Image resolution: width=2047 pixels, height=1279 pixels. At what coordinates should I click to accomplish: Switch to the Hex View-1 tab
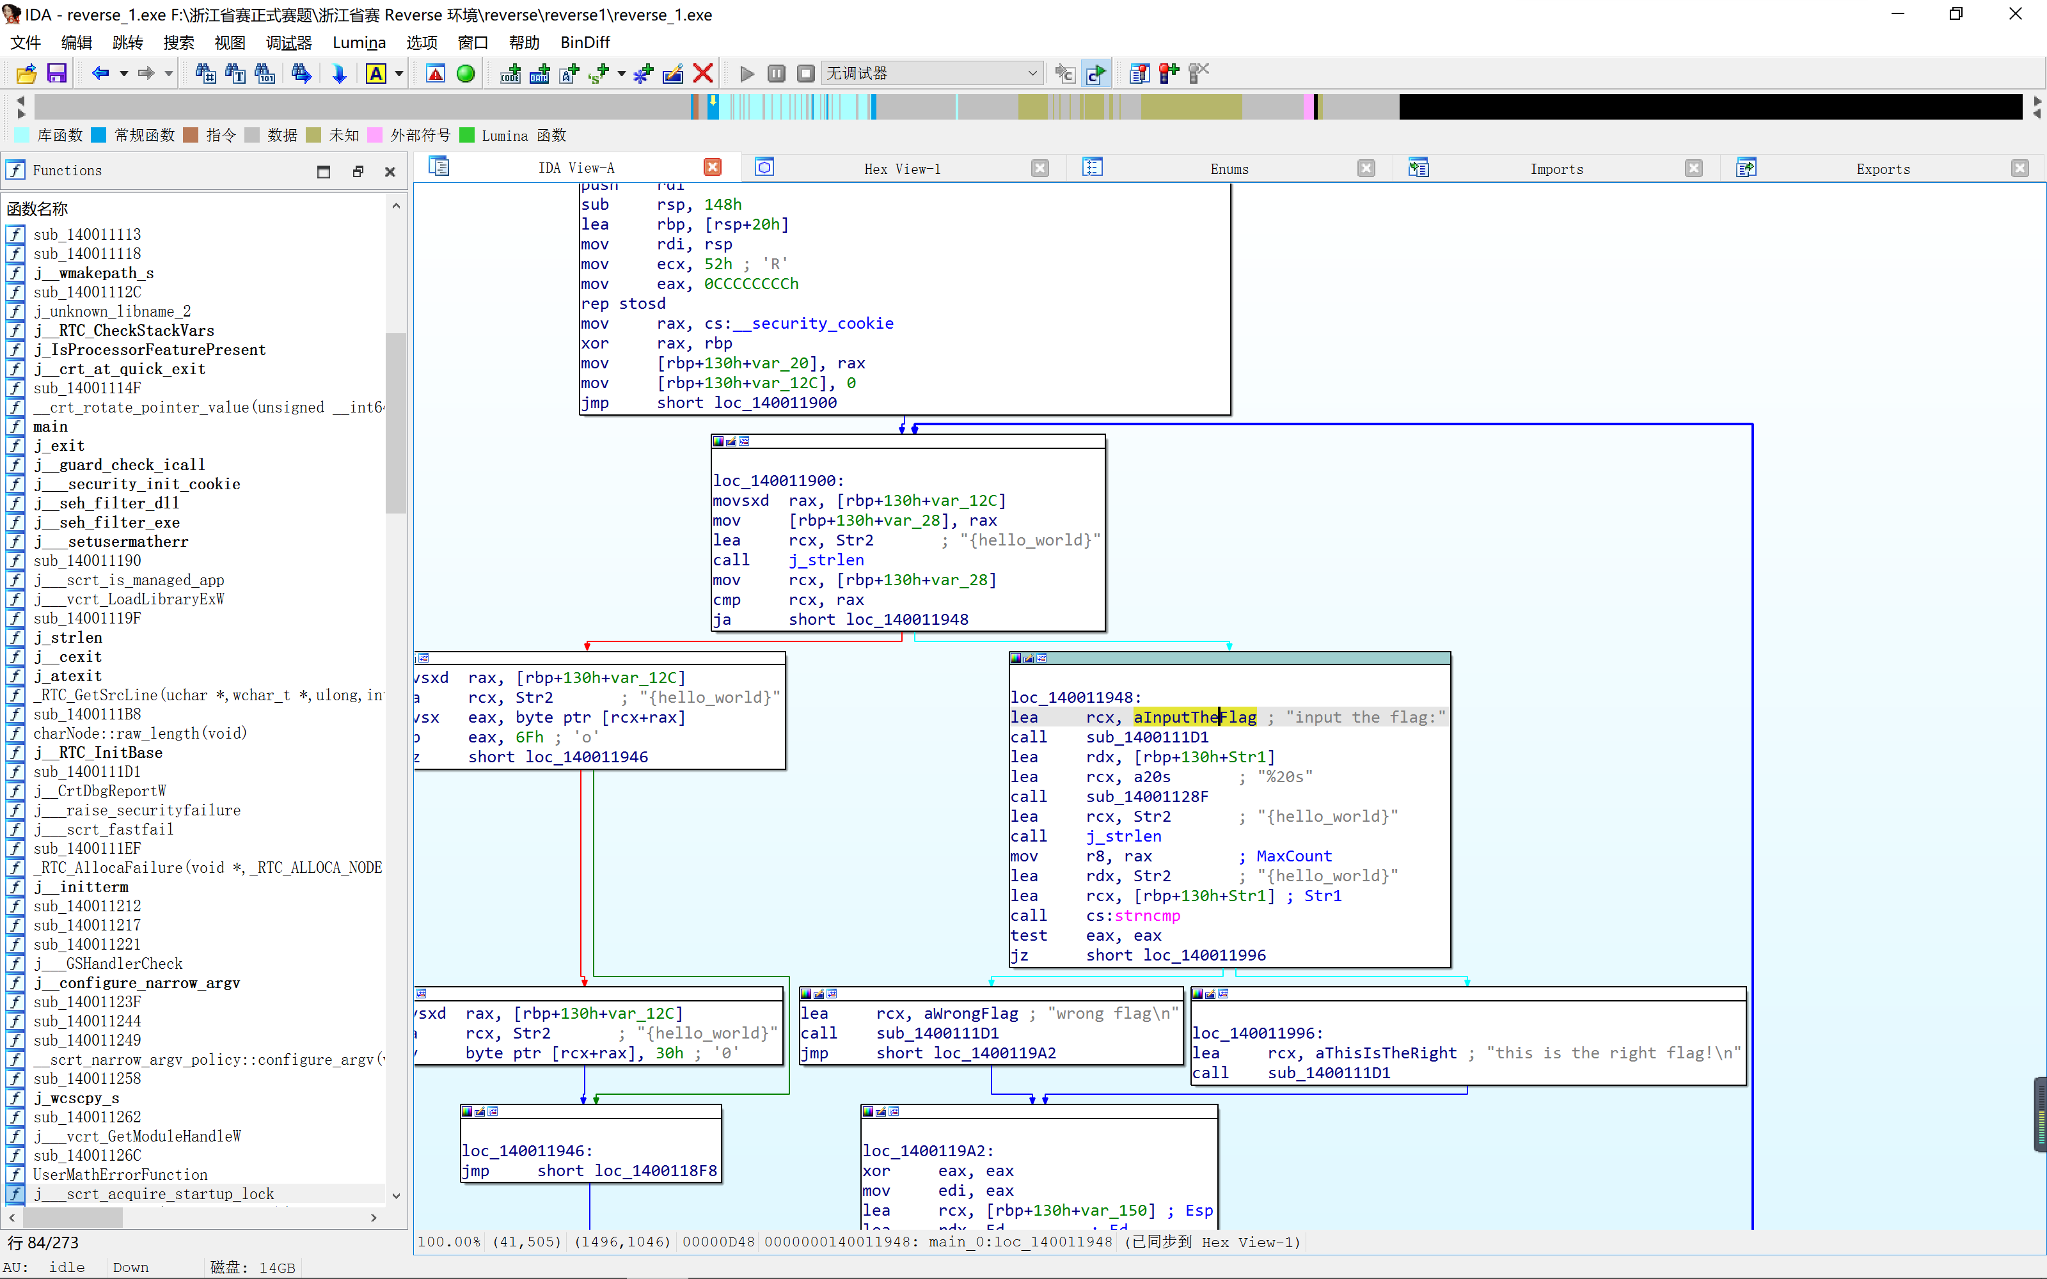902,168
